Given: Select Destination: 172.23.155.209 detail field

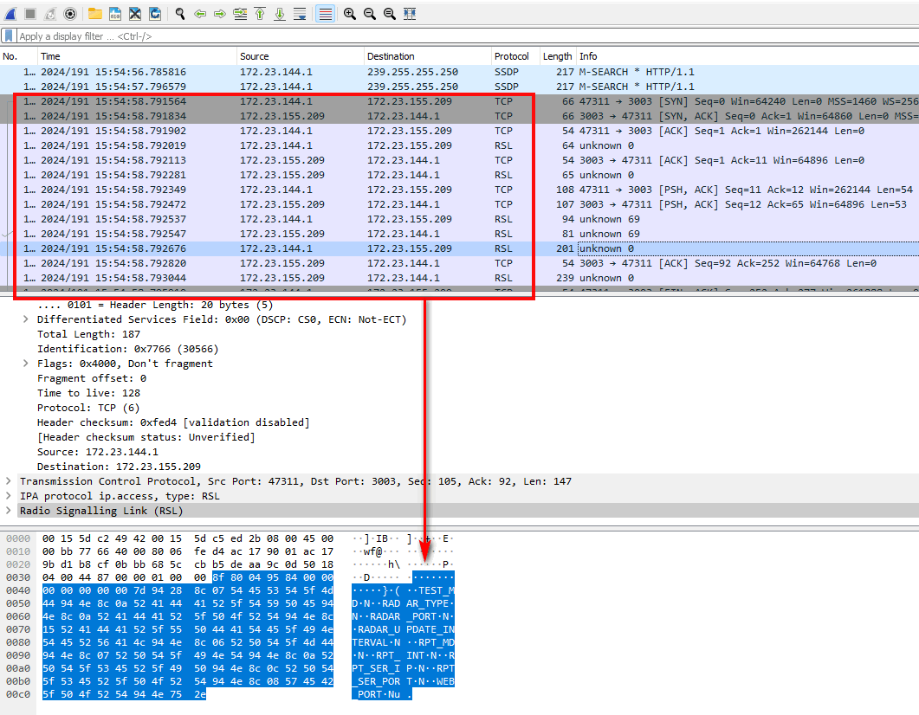Looking at the screenshot, I should (119, 467).
